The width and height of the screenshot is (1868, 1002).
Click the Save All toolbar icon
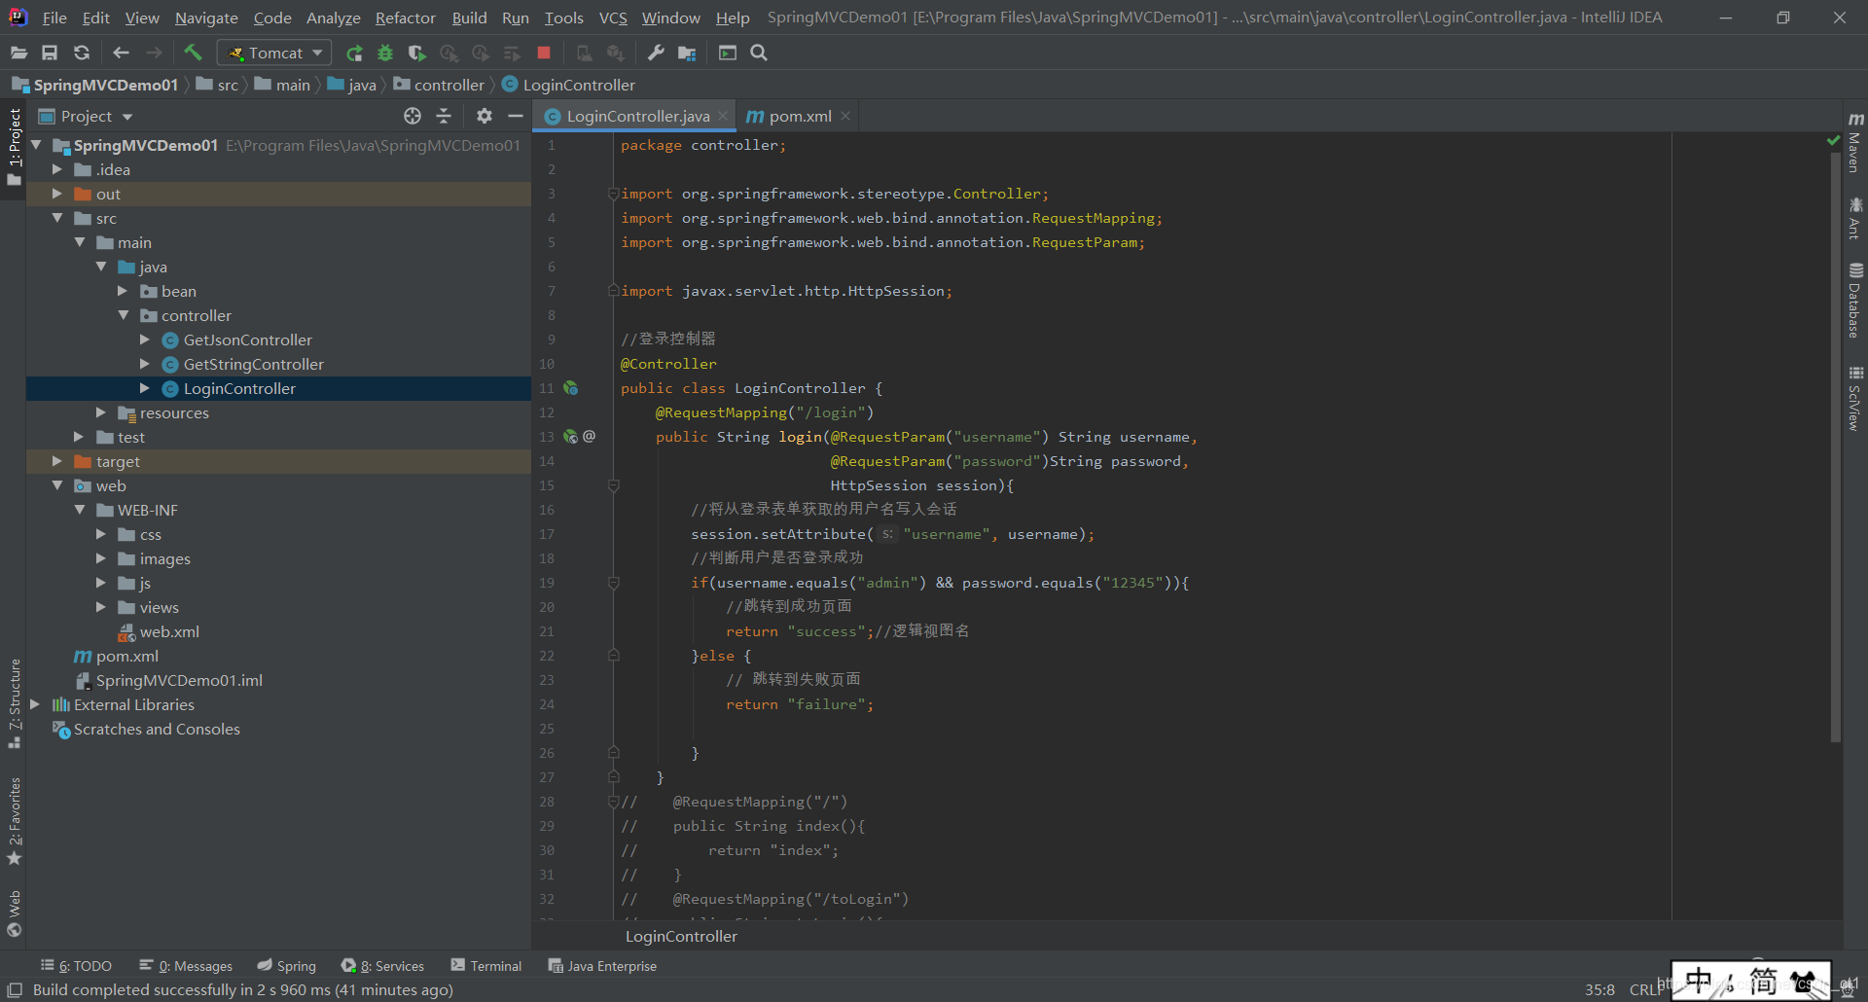50,53
